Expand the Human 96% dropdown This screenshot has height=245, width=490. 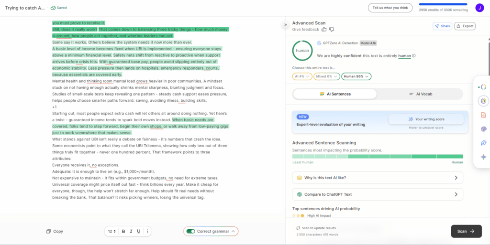click(356, 76)
